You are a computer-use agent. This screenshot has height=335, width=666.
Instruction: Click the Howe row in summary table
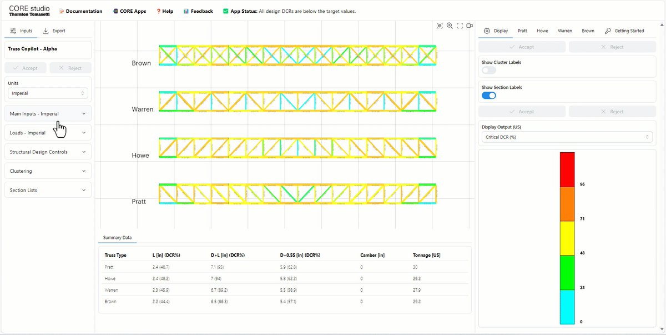point(285,278)
